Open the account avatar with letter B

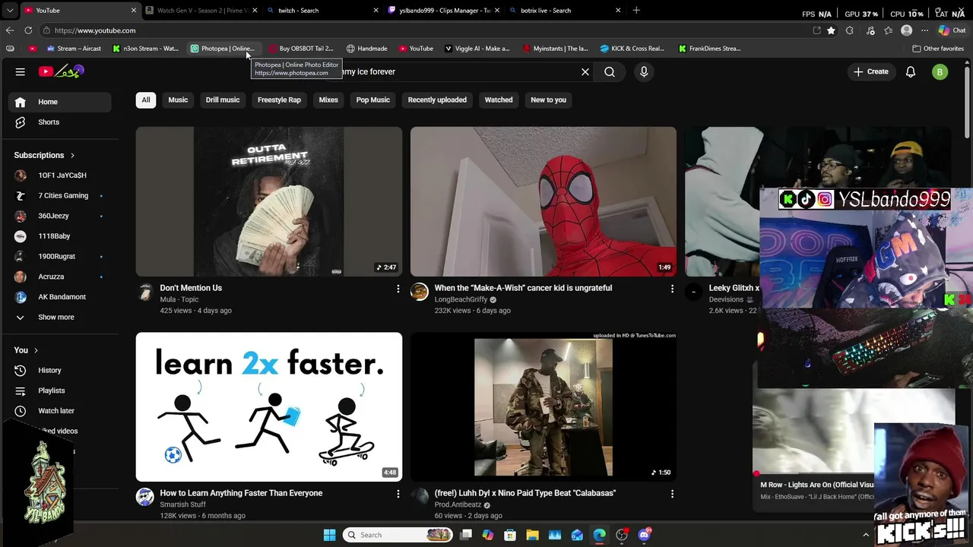940,71
